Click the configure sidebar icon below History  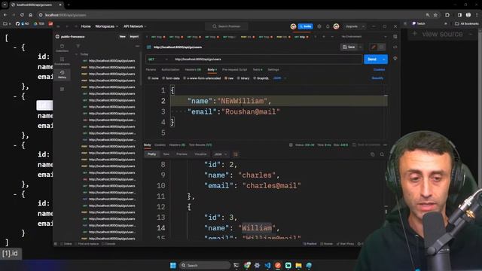point(62,89)
